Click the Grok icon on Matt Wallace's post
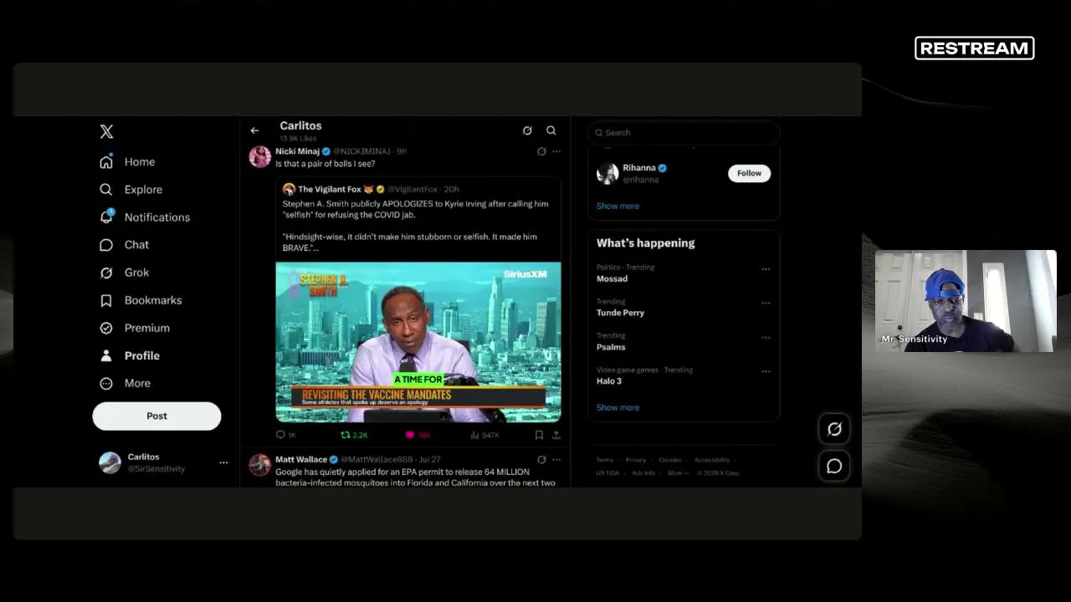 pos(541,459)
